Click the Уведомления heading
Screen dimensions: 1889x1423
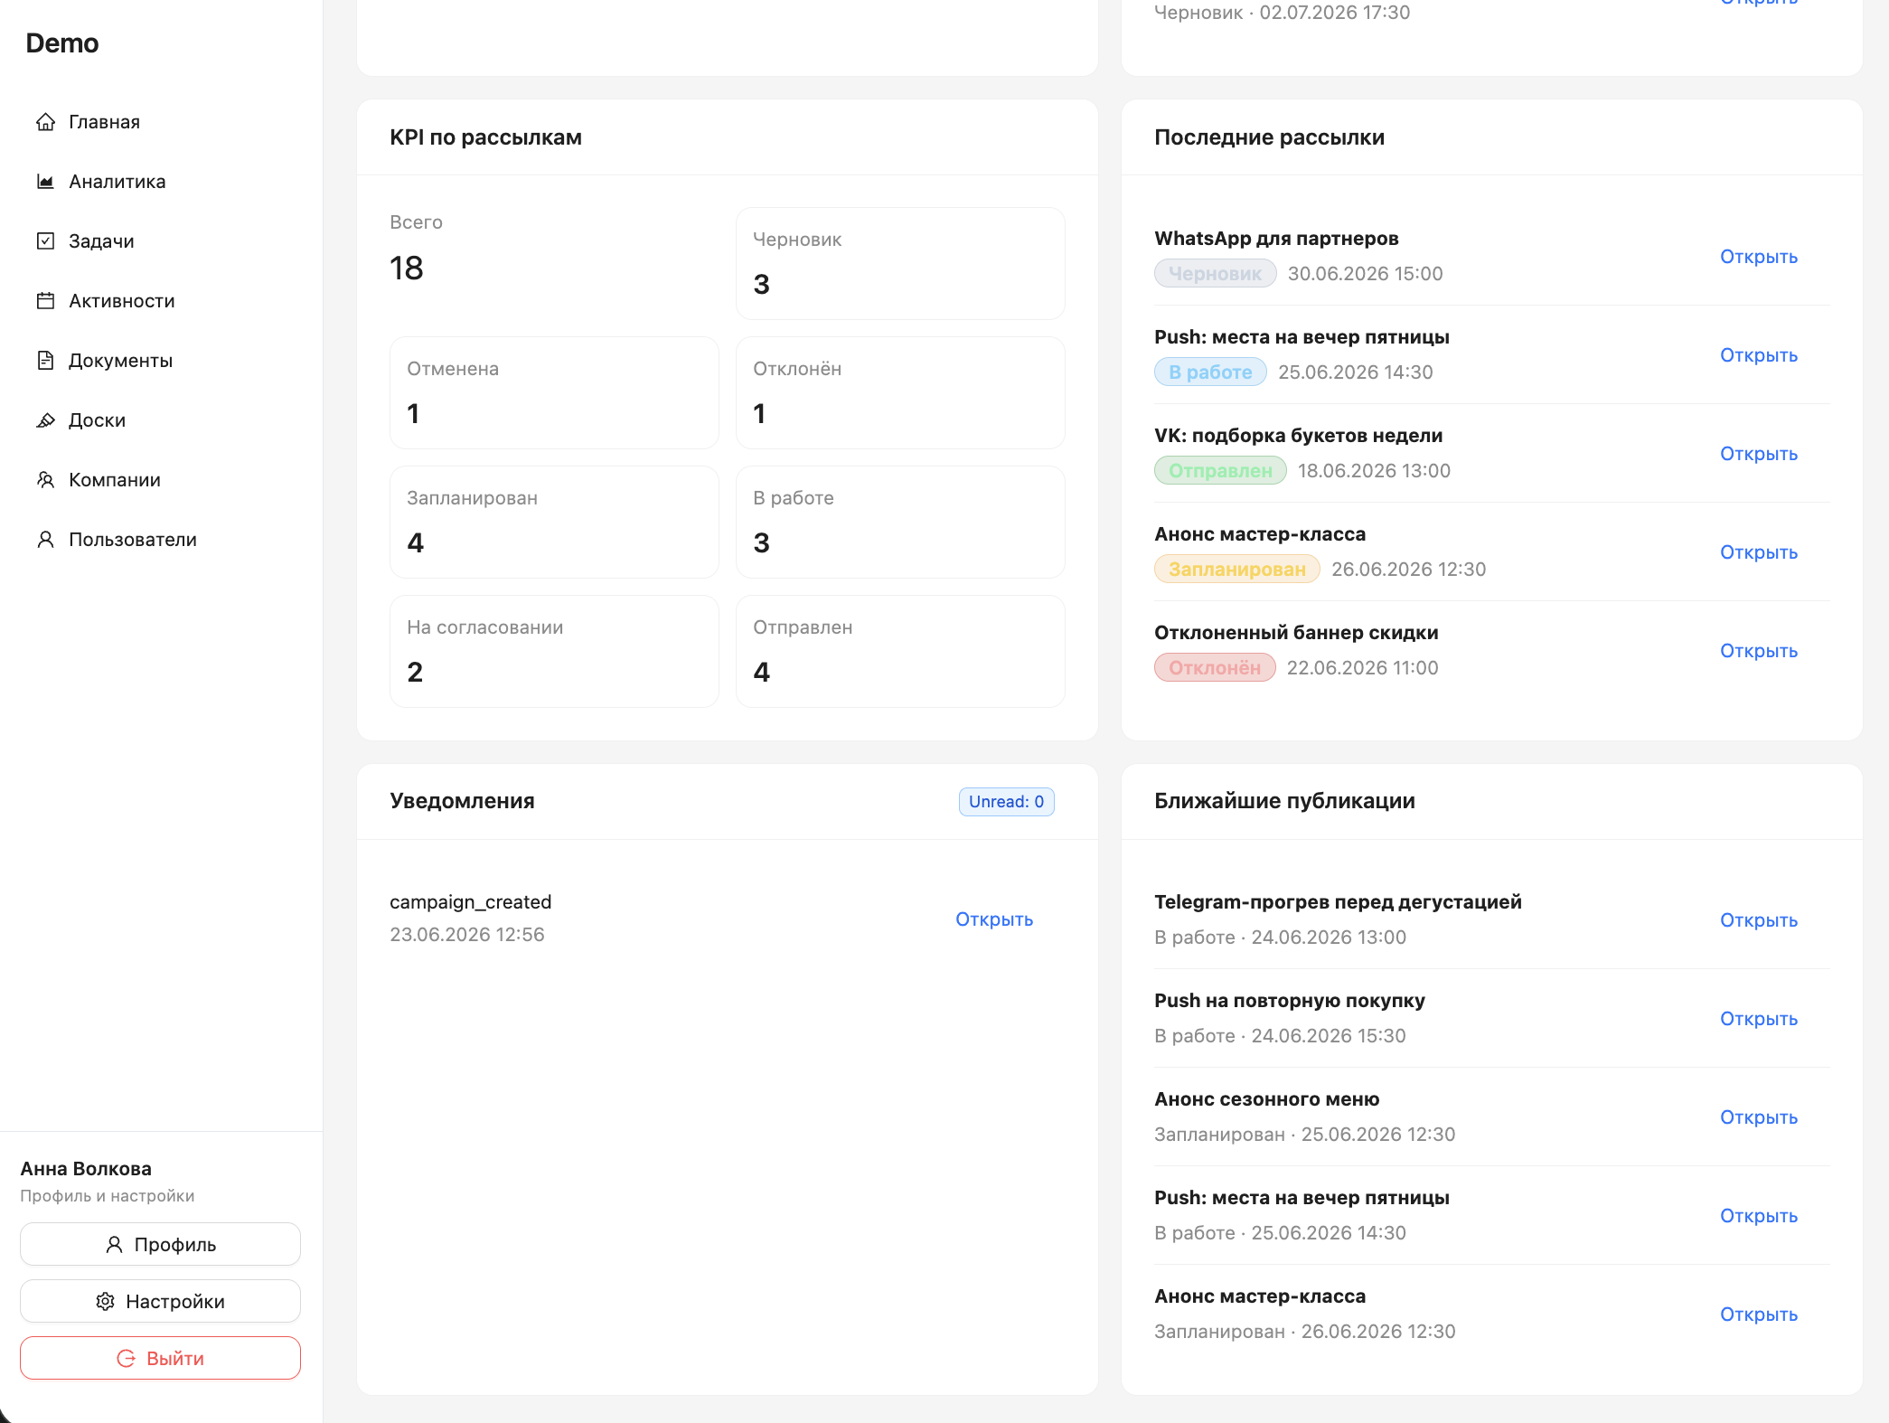(x=462, y=801)
